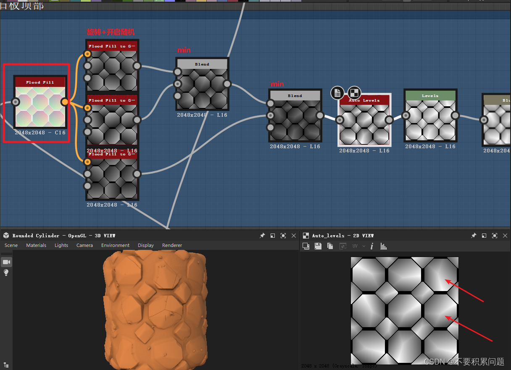The width and height of the screenshot is (511, 370).
Task: Select the first Blend node
Action: tap(202, 84)
